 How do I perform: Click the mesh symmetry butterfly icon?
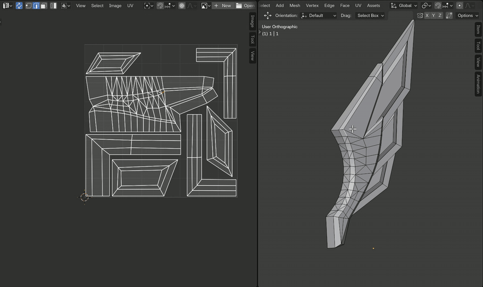click(x=420, y=15)
